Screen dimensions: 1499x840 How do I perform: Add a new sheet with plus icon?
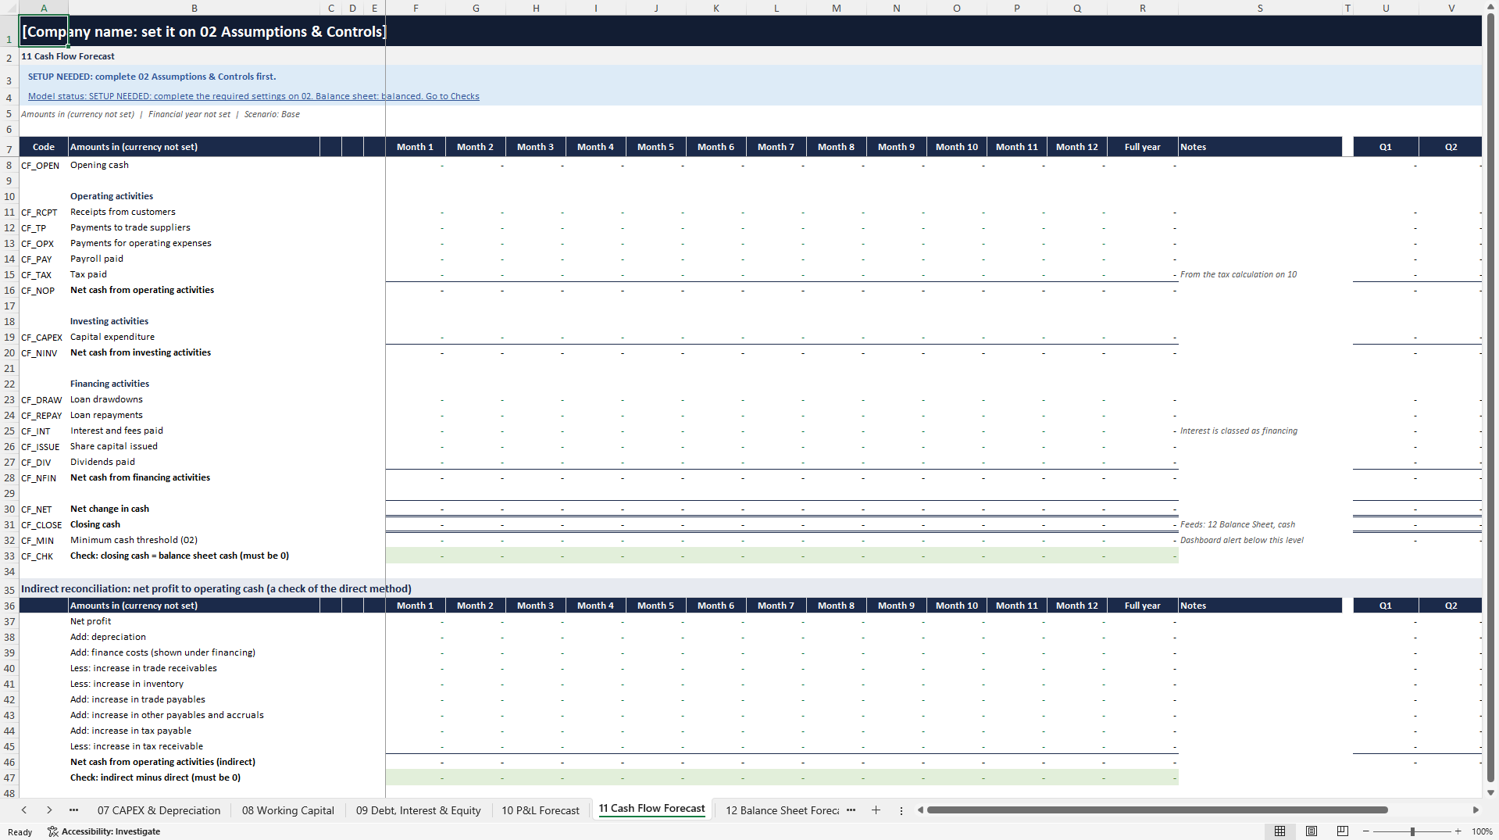coord(876,810)
